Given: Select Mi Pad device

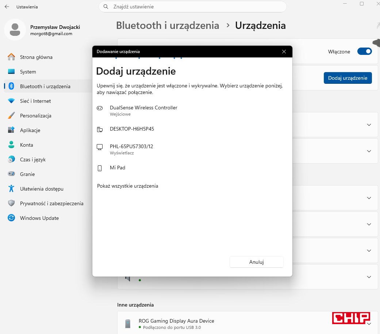Looking at the screenshot, I should (192, 168).
